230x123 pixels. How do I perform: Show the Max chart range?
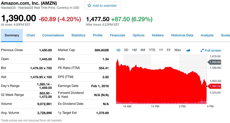[x=177, y=50]
